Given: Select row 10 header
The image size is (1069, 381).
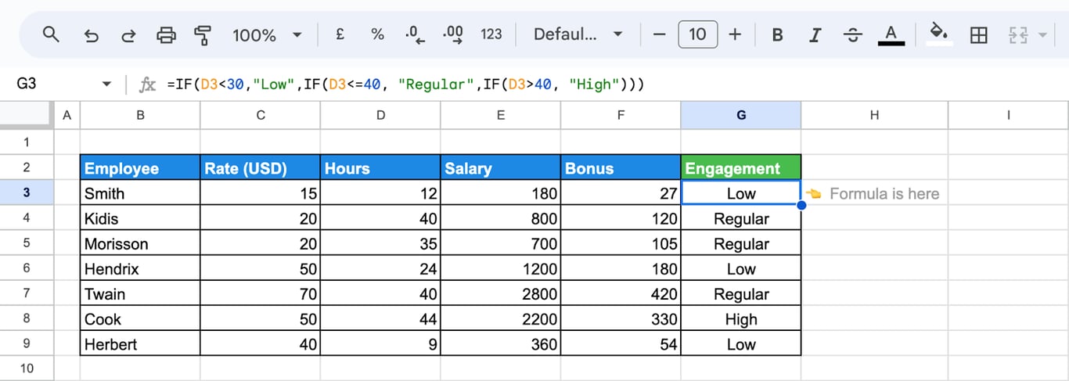Looking at the screenshot, I should (27, 368).
